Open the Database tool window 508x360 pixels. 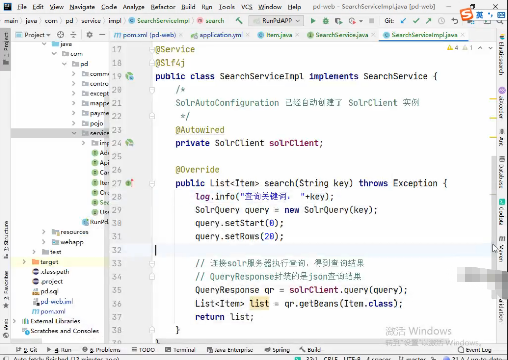click(502, 172)
